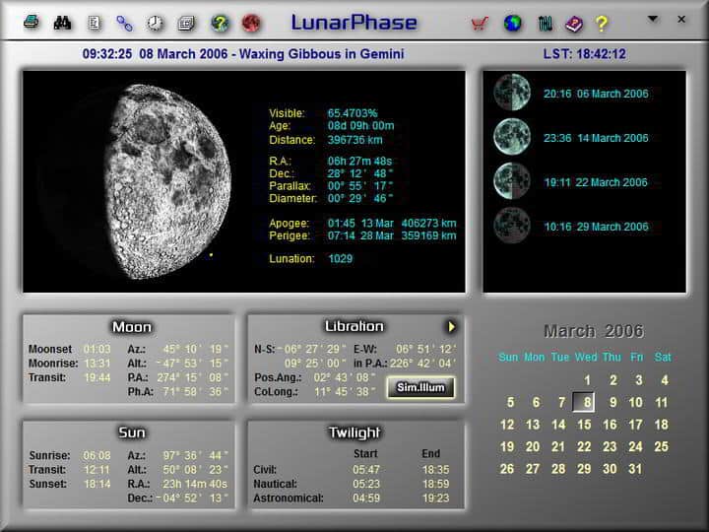Click phase date '23:36 14 March 2006'
709x532 pixels.
tap(596, 138)
